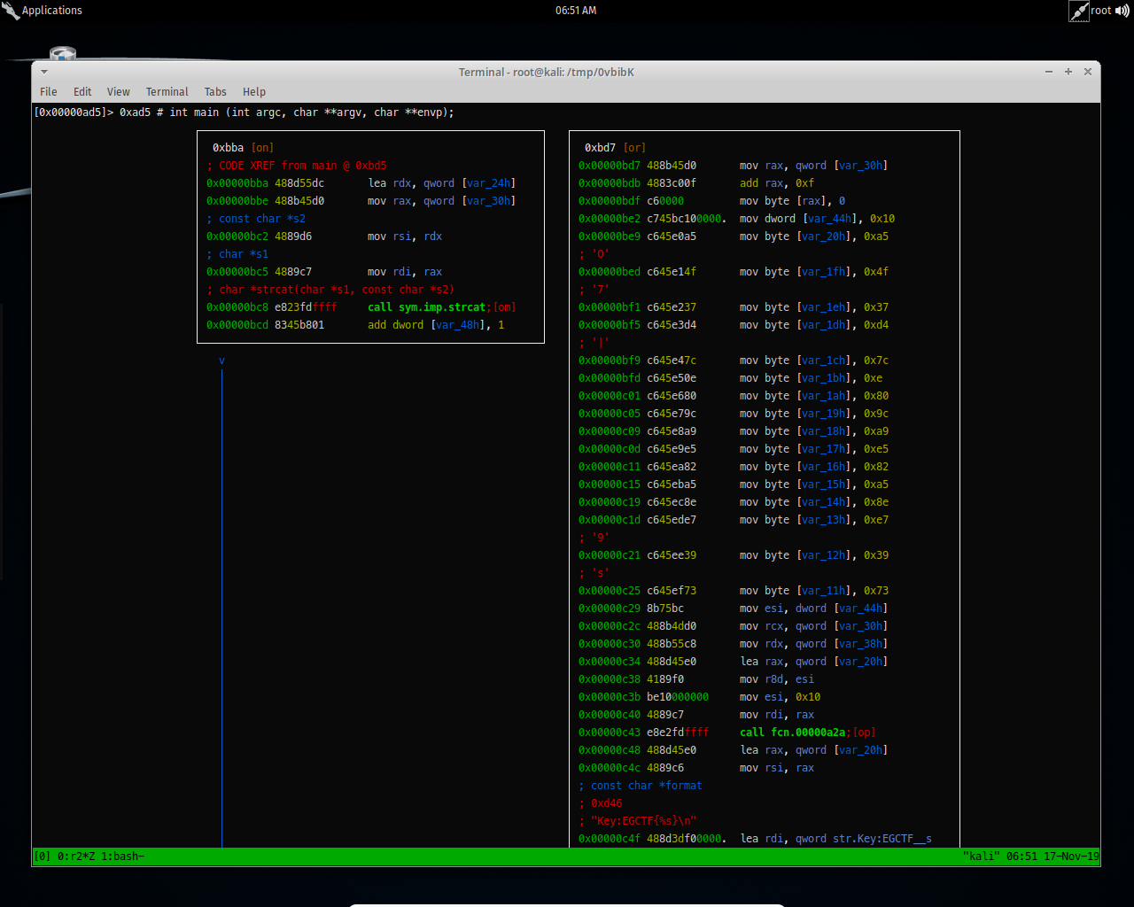Click the mov r8d, esi instruction
Image resolution: width=1134 pixels, height=907 pixels.
[x=777, y=679]
